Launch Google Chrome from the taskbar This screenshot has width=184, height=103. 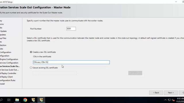[25, 100]
